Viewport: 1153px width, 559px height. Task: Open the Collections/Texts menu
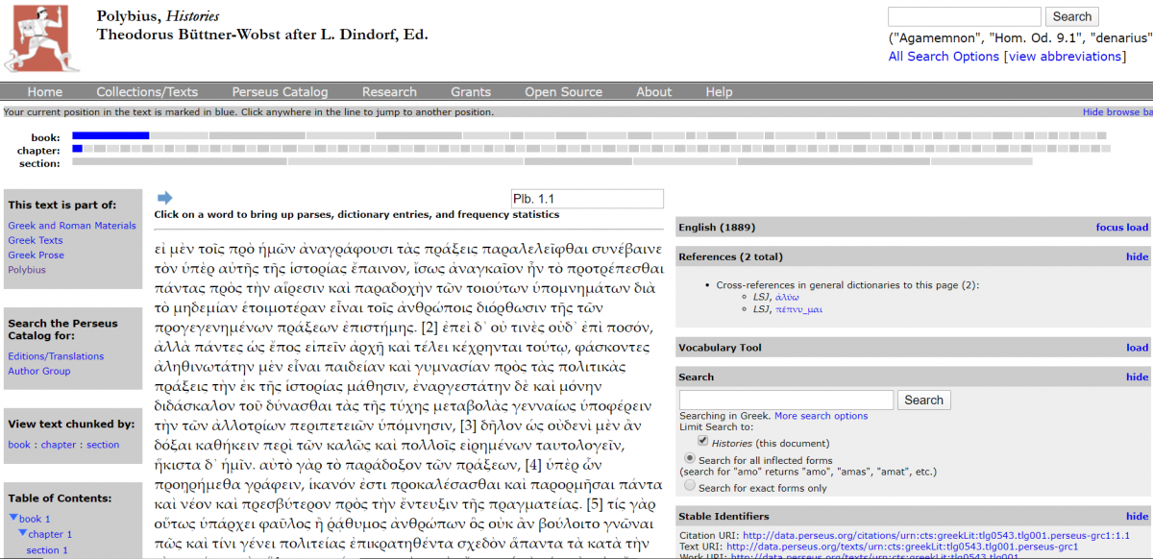click(x=147, y=91)
